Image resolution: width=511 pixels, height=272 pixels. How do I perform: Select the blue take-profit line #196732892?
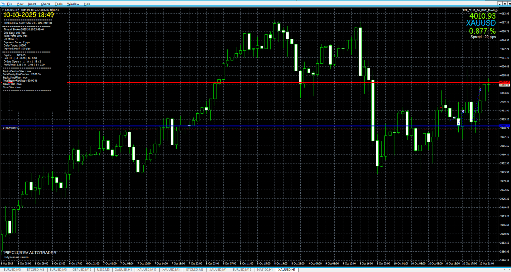coord(224,126)
